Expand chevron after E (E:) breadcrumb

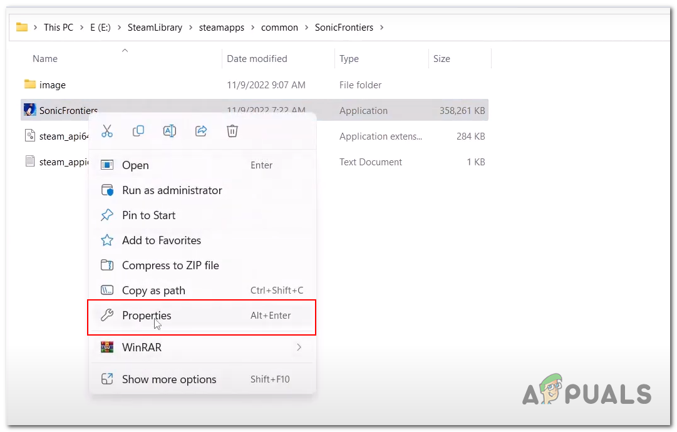[119, 28]
